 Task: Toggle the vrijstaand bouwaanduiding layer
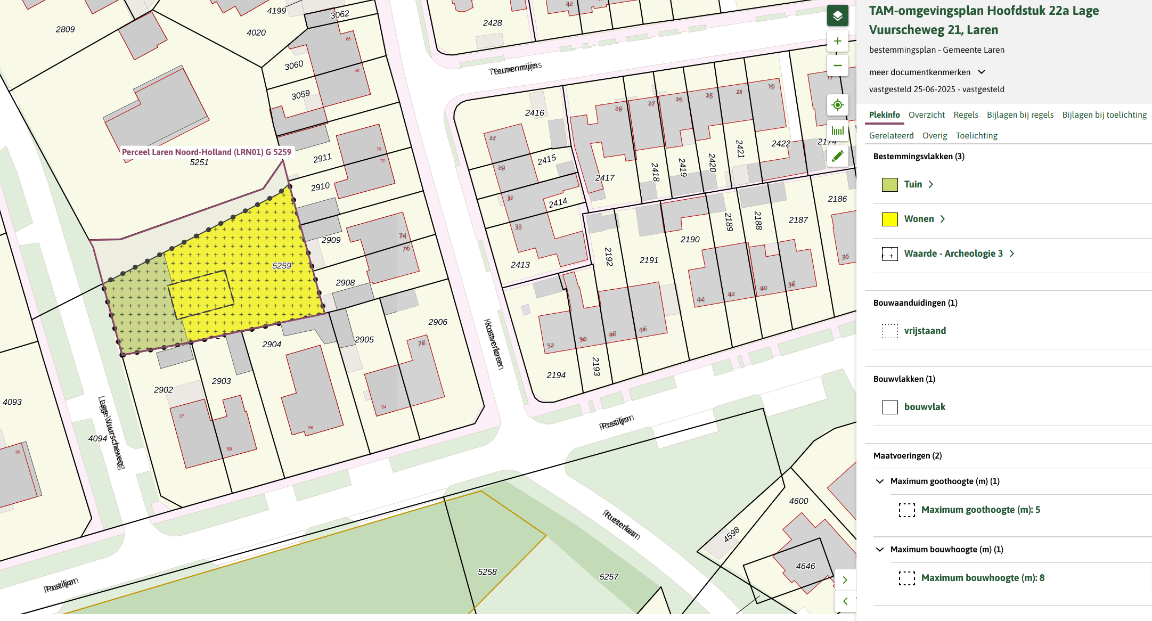pyautogui.click(x=925, y=331)
